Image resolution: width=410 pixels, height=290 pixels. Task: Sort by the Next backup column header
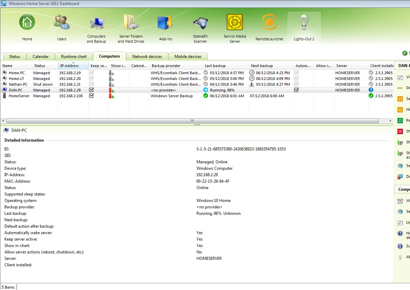click(x=271, y=66)
